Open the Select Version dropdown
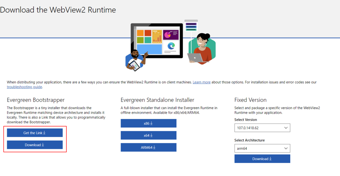 [262, 128]
